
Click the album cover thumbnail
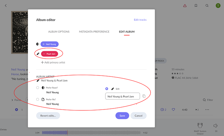19,32
